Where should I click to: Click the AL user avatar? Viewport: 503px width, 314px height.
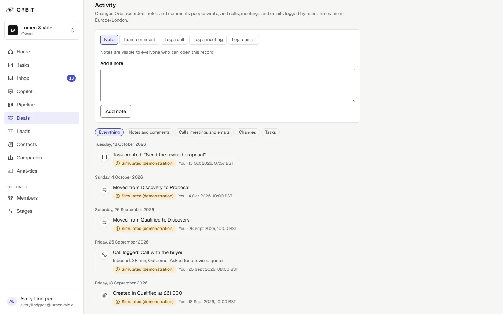pyautogui.click(x=12, y=301)
